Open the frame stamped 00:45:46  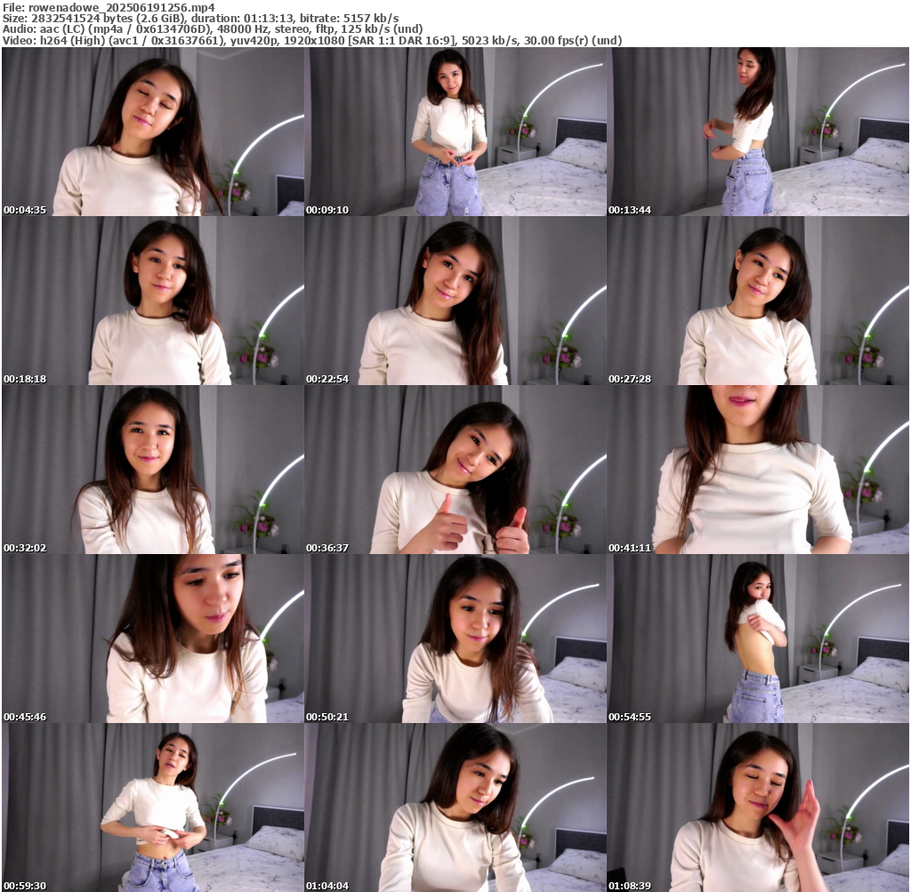(x=152, y=639)
